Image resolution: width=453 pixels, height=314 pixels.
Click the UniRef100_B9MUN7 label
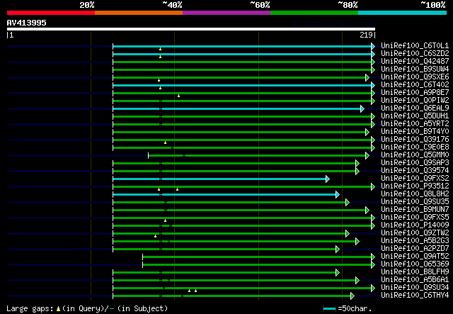coord(415,210)
